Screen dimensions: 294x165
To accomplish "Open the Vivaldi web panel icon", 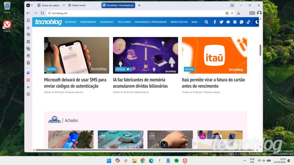I will pos(28,80).
